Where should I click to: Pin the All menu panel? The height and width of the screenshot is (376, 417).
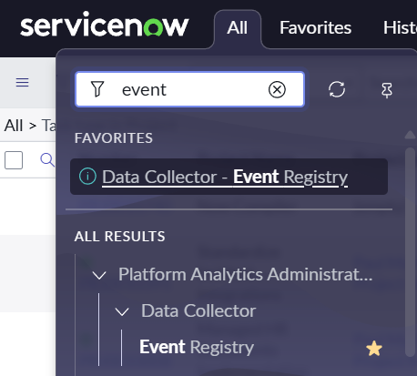click(387, 90)
